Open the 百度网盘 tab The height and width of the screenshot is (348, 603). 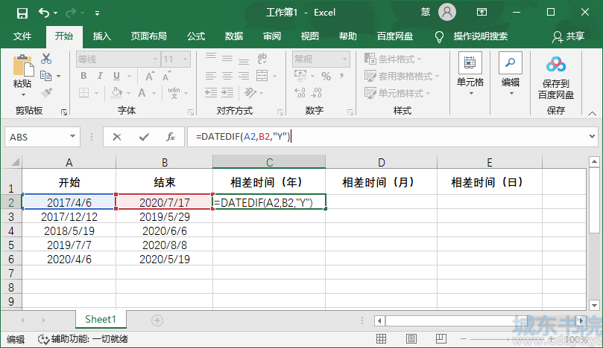click(x=395, y=36)
